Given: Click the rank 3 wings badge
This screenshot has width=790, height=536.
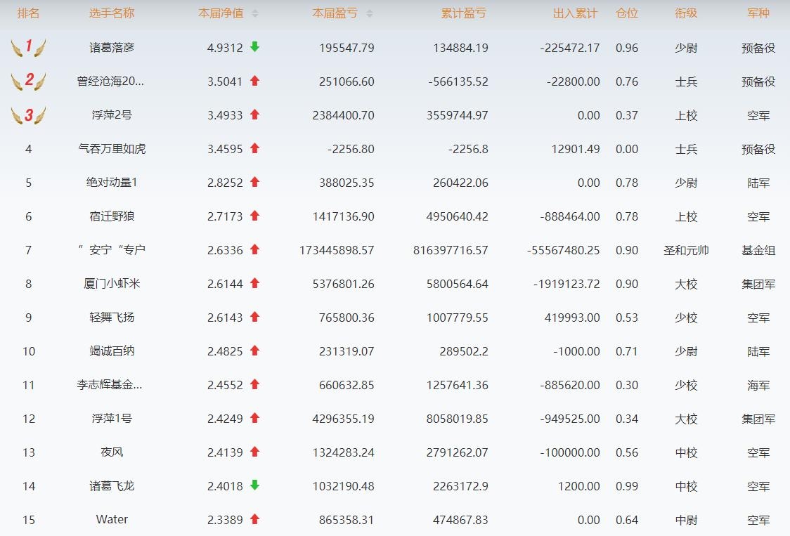Looking at the screenshot, I should coord(28,115).
